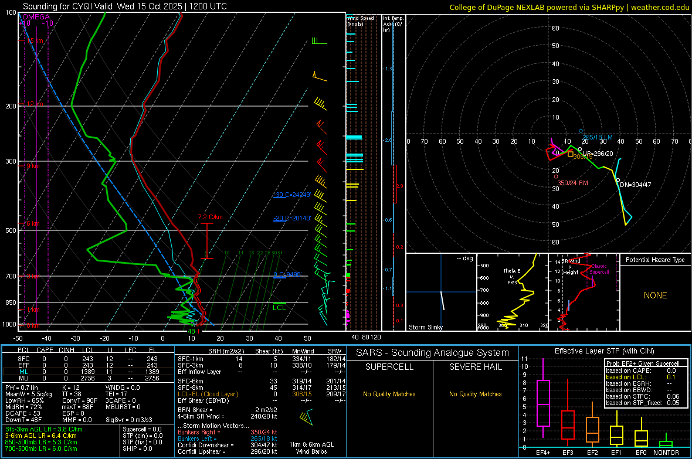Click the NONE hazard type text
The width and height of the screenshot is (692, 459).
[655, 295]
